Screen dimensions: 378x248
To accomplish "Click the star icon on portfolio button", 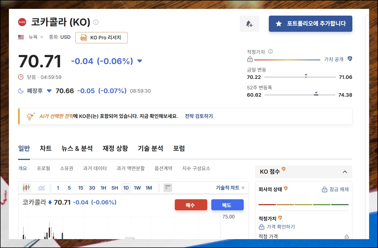I will pos(279,24).
